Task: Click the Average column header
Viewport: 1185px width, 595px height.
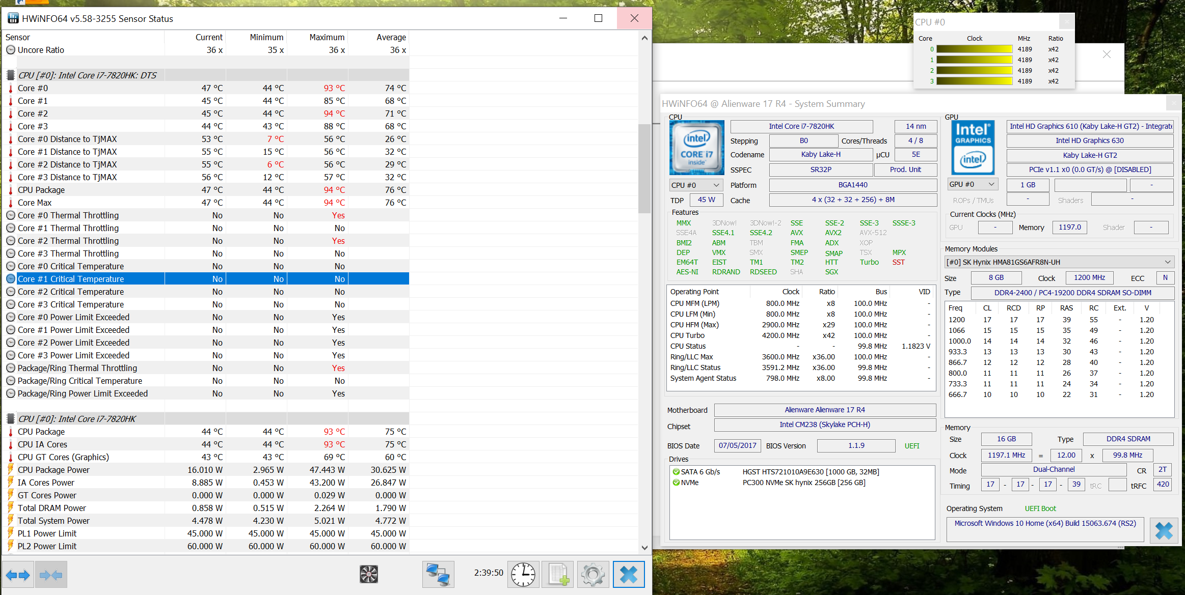Action: coord(379,37)
